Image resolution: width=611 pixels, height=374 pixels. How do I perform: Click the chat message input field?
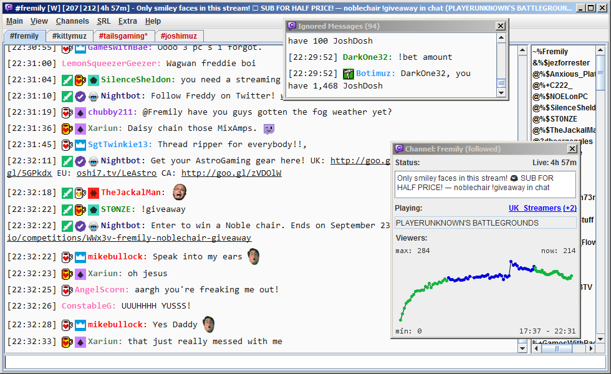pos(305,362)
